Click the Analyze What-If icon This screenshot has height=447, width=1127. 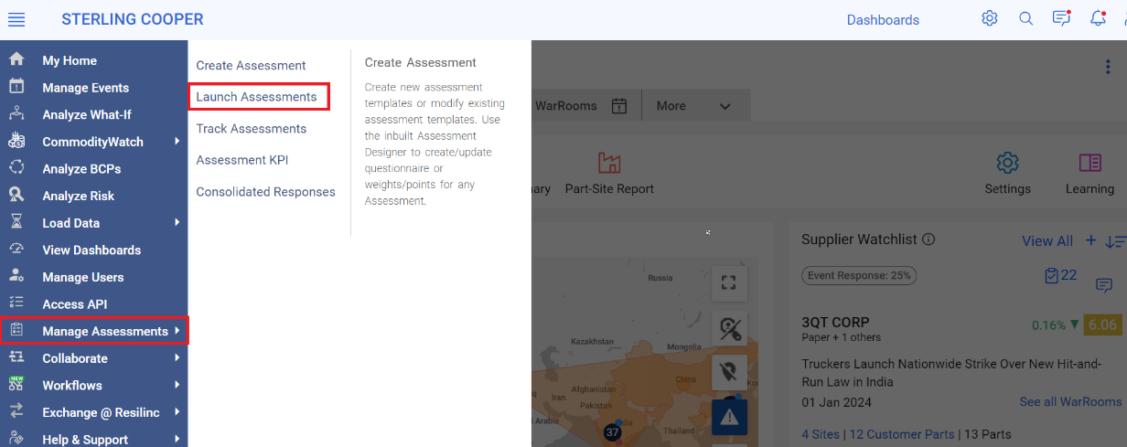click(x=16, y=113)
